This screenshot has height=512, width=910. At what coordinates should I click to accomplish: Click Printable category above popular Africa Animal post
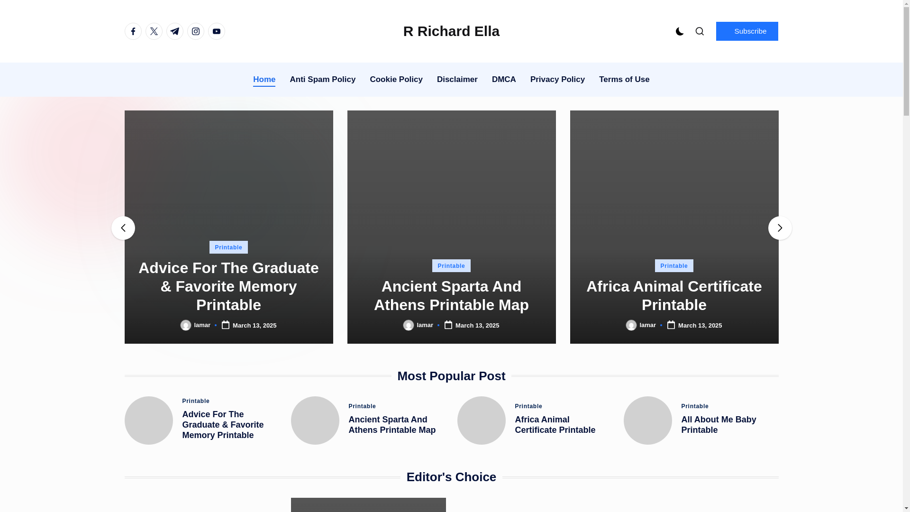528,406
